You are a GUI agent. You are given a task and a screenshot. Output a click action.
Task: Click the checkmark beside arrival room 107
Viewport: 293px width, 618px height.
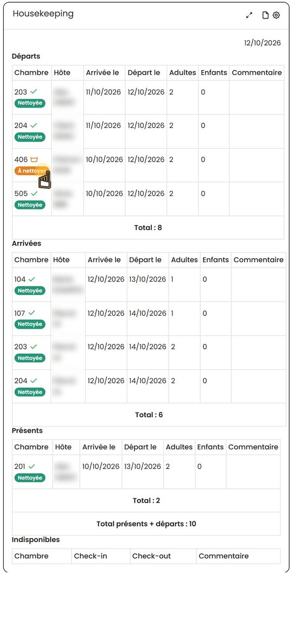pyautogui.click(x=31, y=313)
